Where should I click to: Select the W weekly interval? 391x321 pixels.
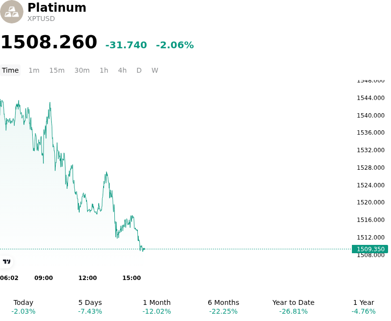tap(154, 70)
